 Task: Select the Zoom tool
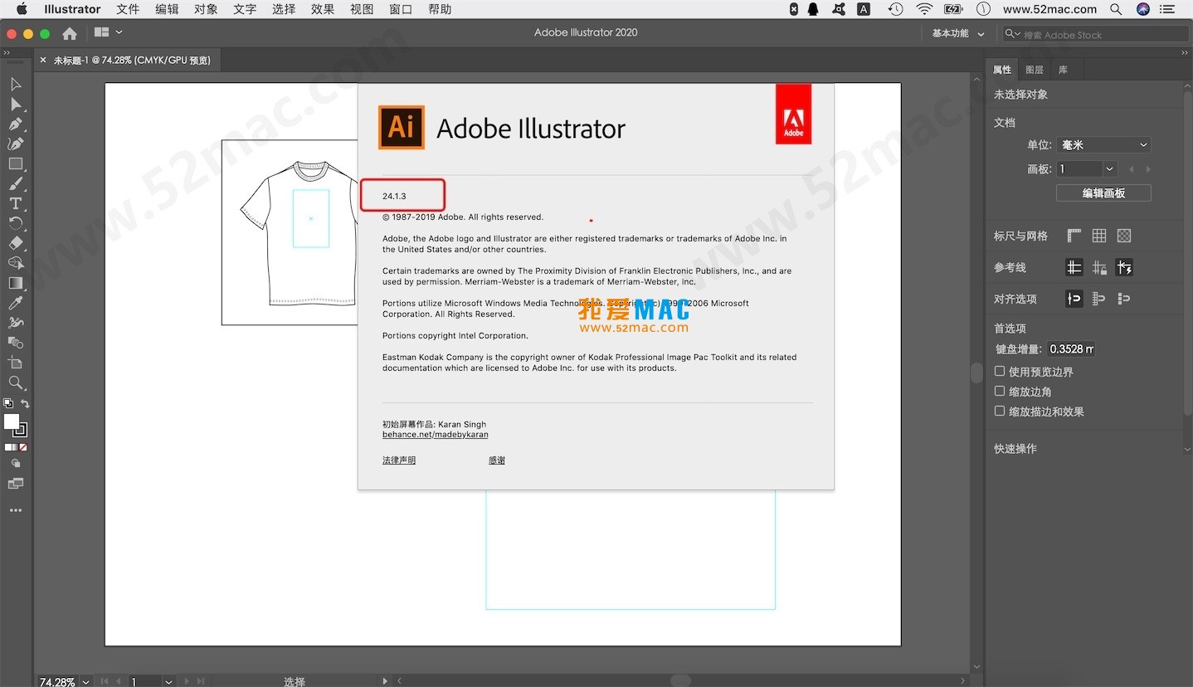pyautogui.click(x=15, y=382)
